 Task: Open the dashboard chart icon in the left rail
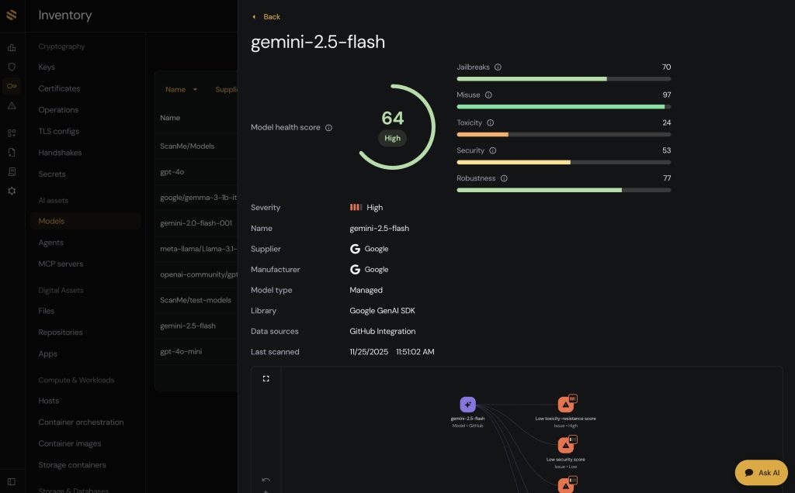pyautogui.click(x=12, y=48)
